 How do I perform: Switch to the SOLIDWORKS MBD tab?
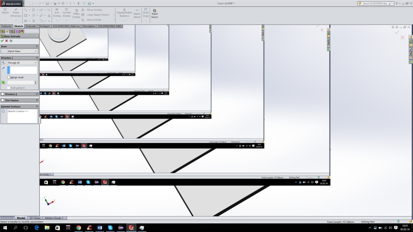[x=110, y=26]
